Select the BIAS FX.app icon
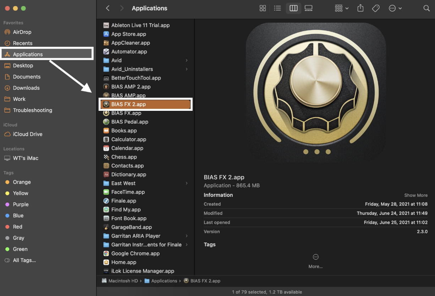 click(106, 113)
